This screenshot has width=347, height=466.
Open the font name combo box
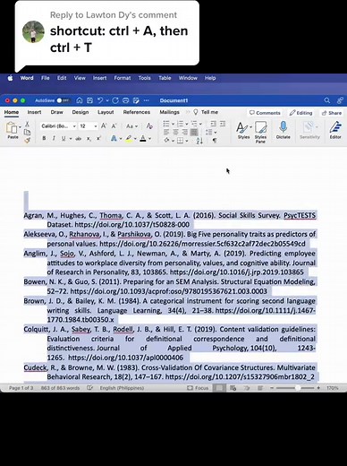pyautogui.click(x=58, y=126)
